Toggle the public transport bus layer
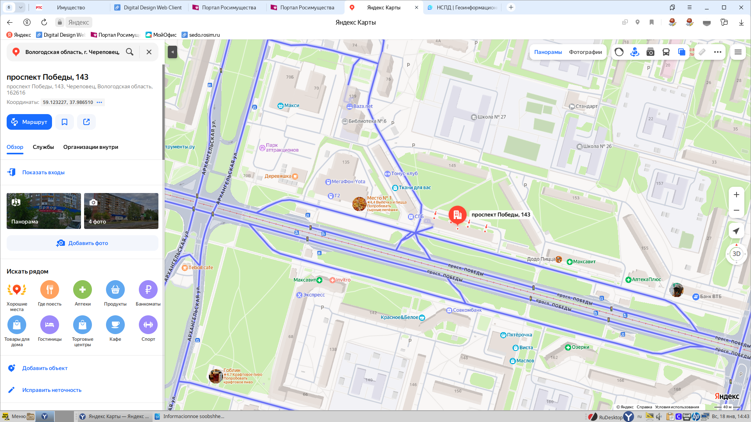 pyautogui.click(x=666, y=52)
